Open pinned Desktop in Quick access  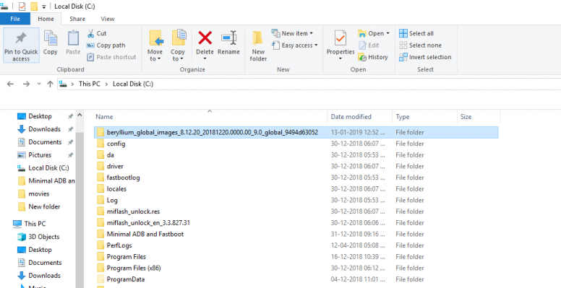click(40, 116)
